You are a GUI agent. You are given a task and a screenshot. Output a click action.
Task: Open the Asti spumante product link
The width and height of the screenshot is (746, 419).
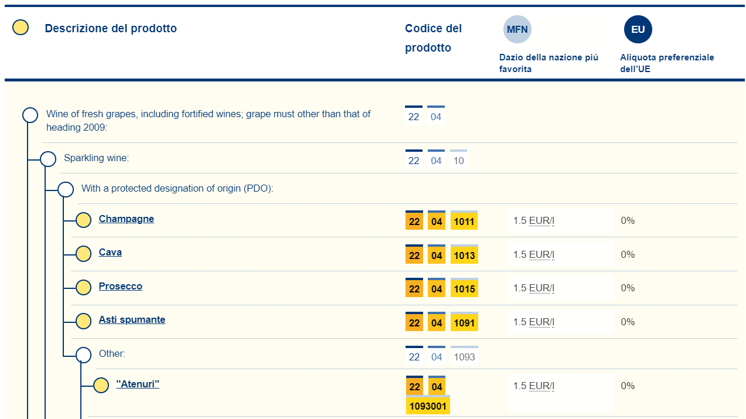pyautogui.click(x=132, y=320)
